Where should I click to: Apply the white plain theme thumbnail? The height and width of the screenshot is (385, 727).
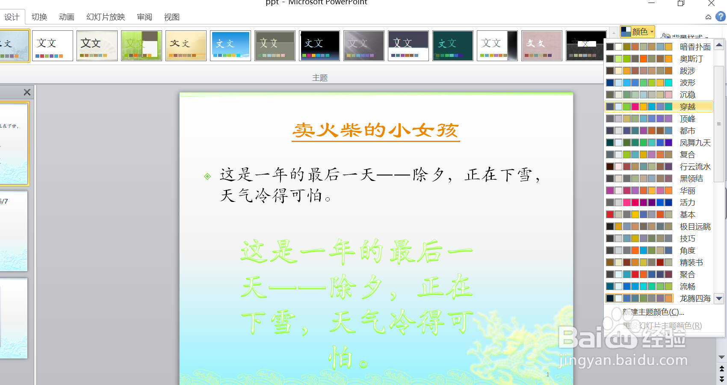point(53,46)
